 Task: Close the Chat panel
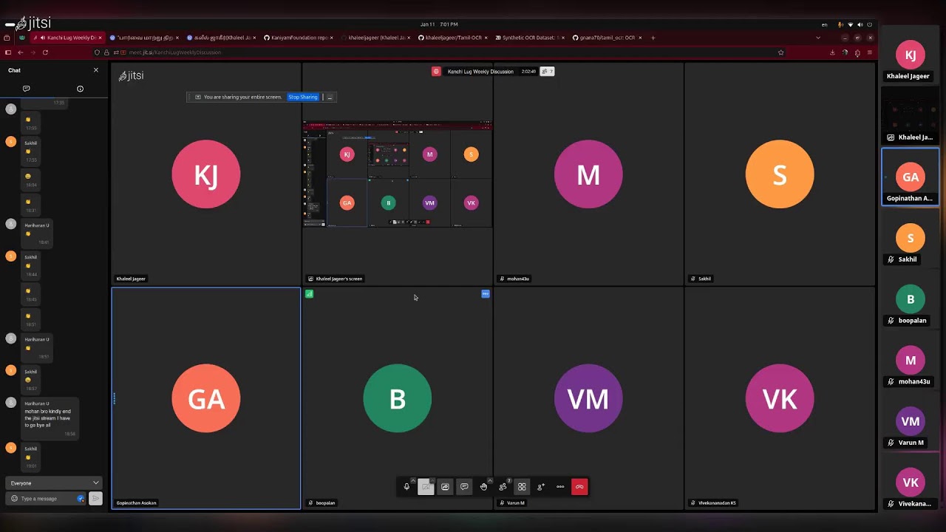(95, 70)
